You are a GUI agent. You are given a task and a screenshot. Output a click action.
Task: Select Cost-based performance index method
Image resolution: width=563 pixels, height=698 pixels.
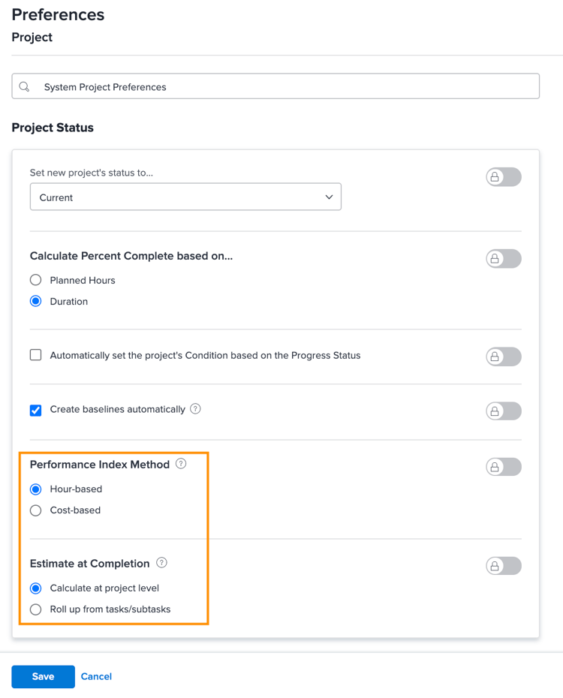[x=36, y=510]
